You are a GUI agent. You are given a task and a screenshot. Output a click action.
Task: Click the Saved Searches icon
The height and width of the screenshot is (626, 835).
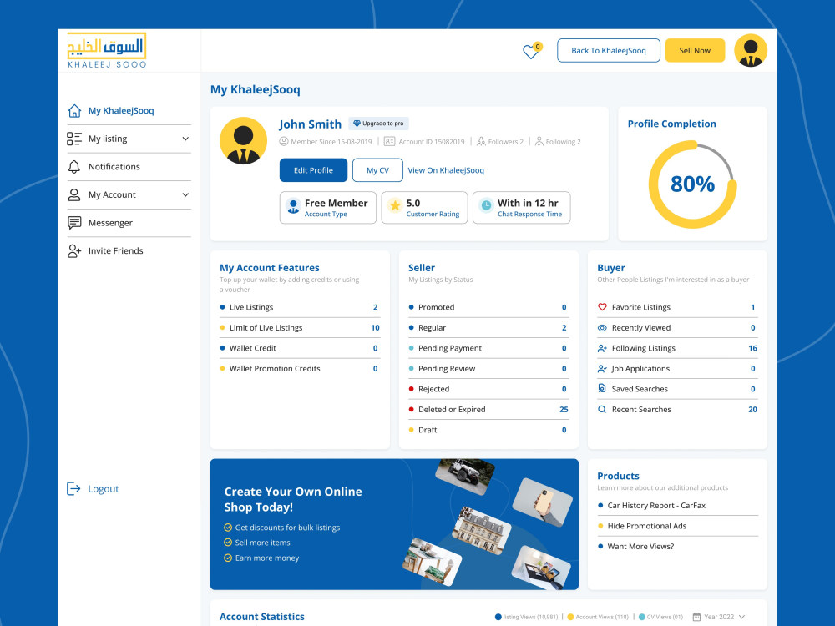point(602,389)
